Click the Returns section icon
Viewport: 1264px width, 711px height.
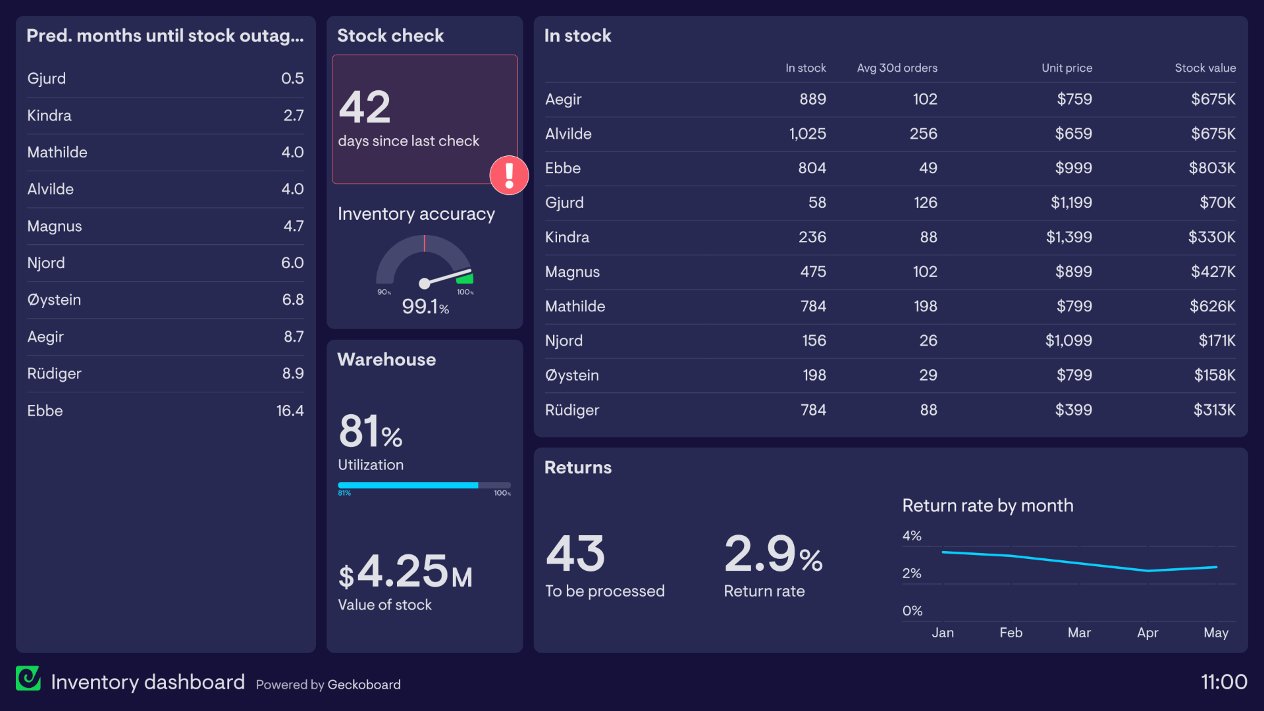577,466
